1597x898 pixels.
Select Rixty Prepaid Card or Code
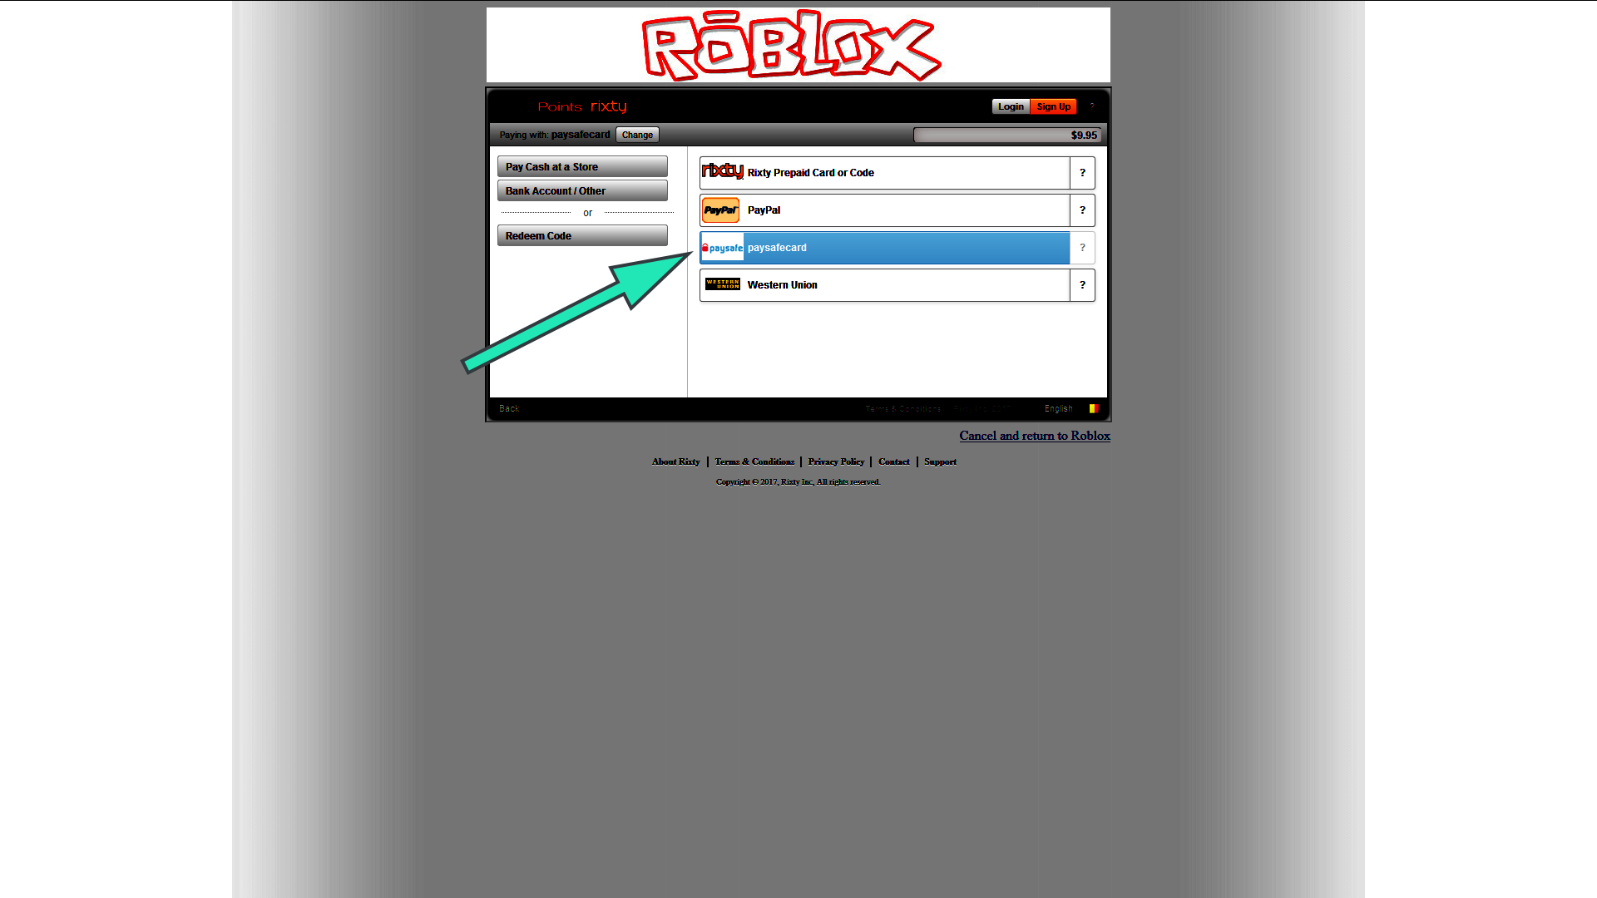pyautogui.click(x=885, y=172)
